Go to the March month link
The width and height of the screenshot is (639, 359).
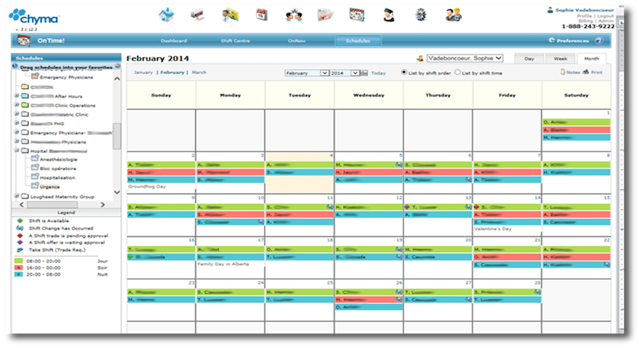(199, 72)
